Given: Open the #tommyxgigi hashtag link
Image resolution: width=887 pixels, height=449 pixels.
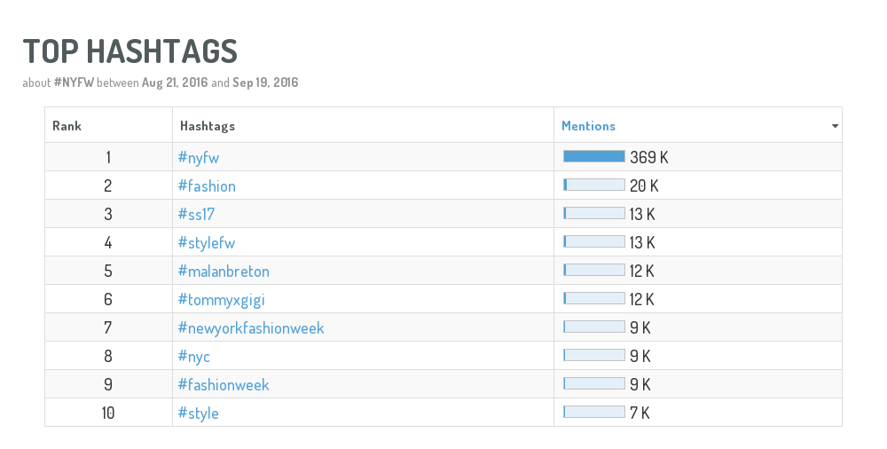Looking at the screenshot, I should coord(221,300).
